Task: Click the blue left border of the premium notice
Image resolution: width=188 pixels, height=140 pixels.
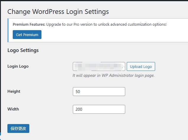Action: coord(8,30)
